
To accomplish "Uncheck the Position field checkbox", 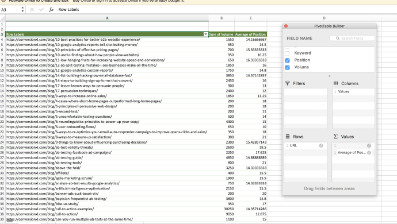I will pyautogui.click(x=287, y=60).
